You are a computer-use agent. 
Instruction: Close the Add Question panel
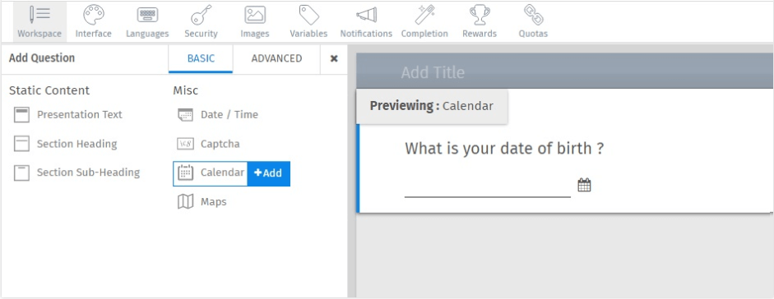tap(334, 58)
